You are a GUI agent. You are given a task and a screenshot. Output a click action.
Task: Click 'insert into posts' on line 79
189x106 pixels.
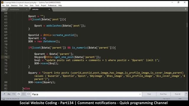pos(56,73)
